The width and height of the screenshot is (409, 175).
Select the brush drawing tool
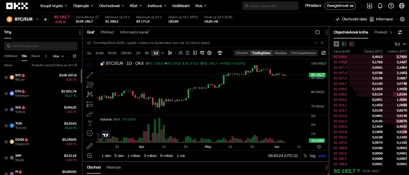[x=90, y=114]
